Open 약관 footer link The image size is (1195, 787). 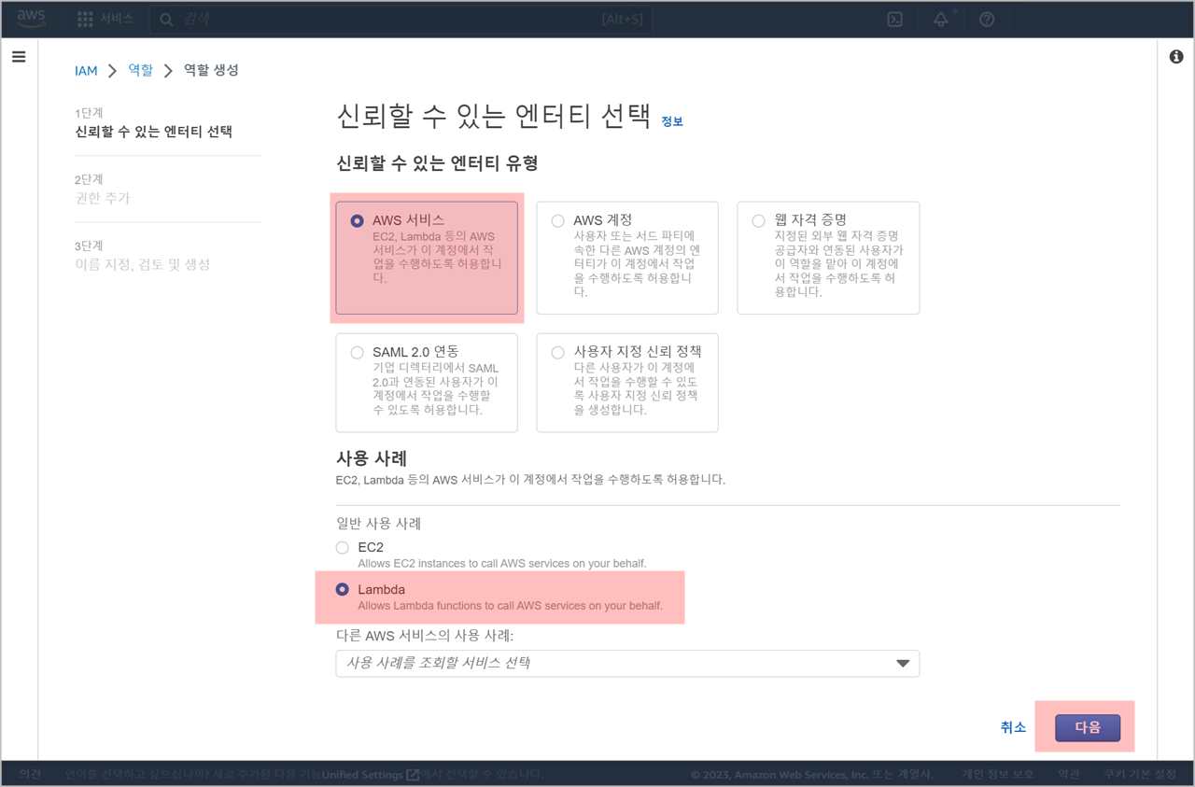click(1069, 774)
